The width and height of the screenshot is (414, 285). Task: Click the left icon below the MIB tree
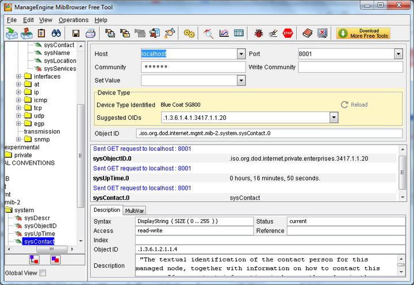coord(34,260)
